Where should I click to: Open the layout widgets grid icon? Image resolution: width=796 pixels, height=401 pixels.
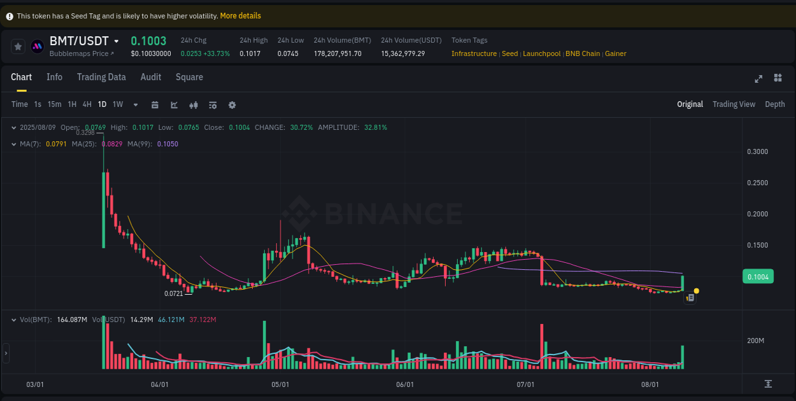pos(778,78)
